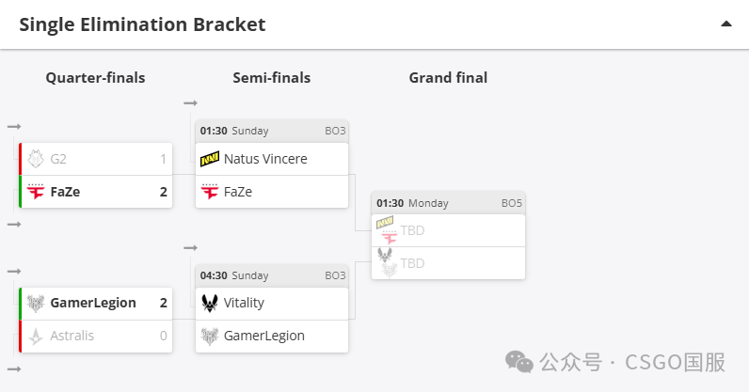Click the arrow above Natus Vincere semi-final
The image size is (749, 392).
191,103
